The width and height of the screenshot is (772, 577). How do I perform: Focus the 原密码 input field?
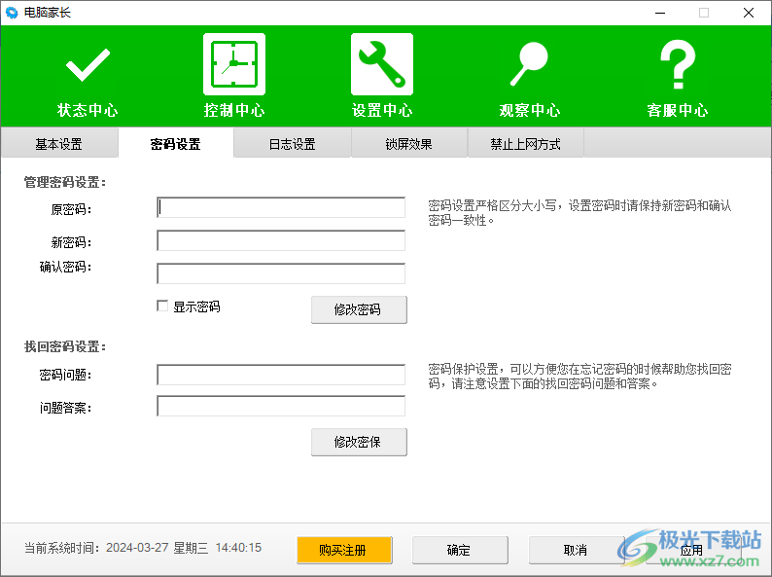[x=281, y=207]
